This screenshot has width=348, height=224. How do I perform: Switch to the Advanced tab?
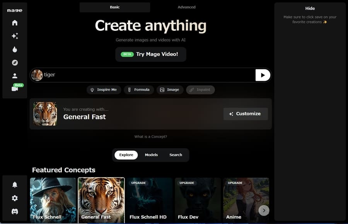click(x=186, y=7)
